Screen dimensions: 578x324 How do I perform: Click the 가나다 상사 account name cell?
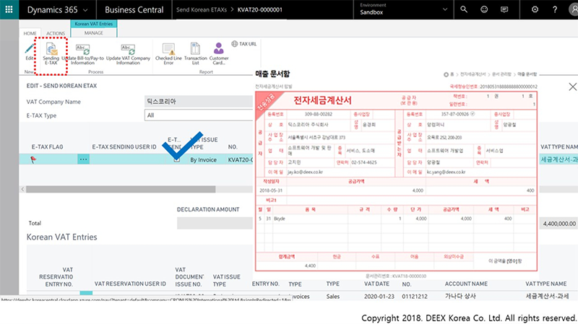tap(460, 296)
